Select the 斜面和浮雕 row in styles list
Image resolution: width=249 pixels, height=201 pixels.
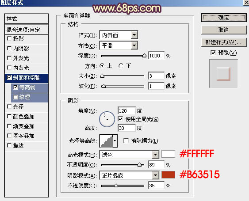point(27,78)
